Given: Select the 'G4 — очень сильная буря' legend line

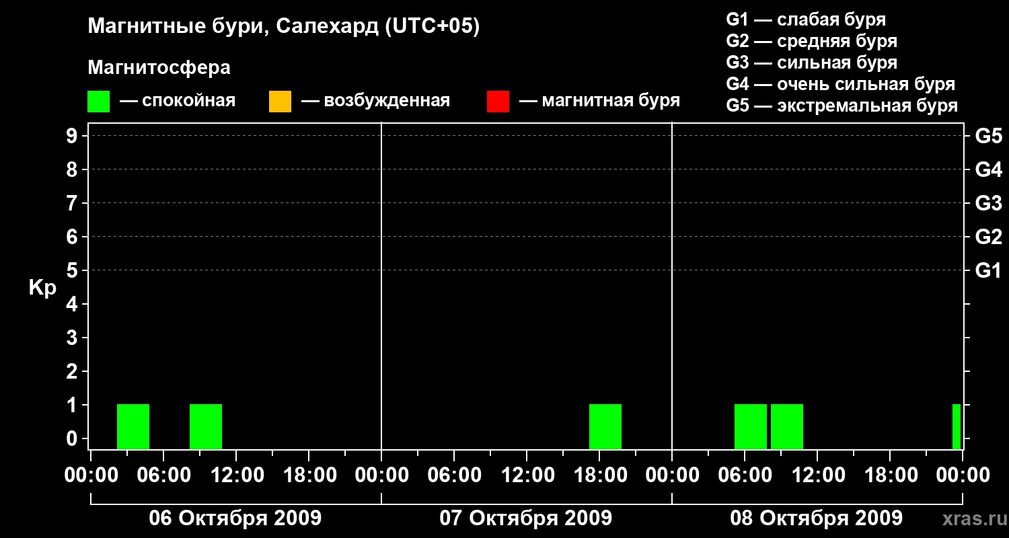Looking at the screenshot, I should point(840,84).
